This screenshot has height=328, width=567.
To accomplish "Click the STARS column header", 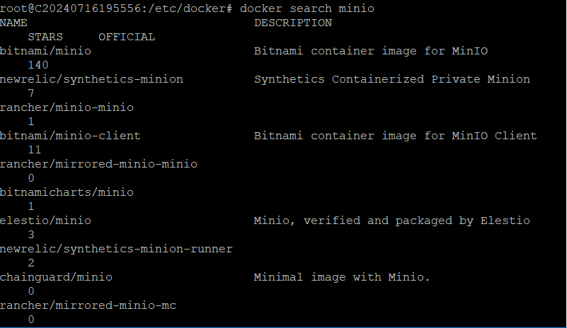I will click(x=45, y=37).
